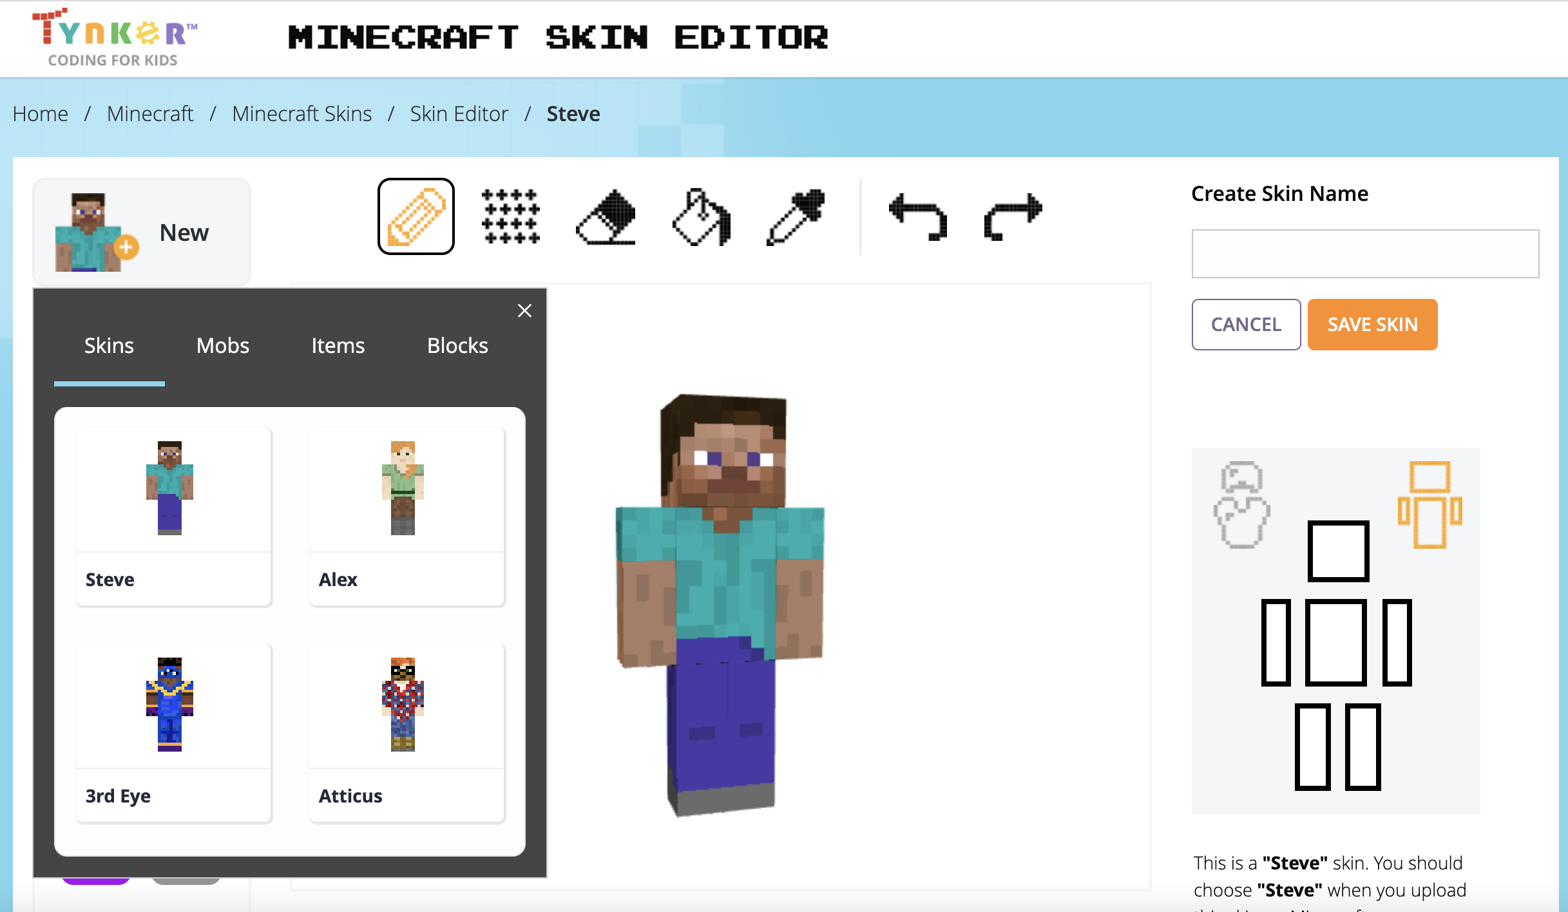
Task: Open the Minecraft breadcrumb link
Action: pos(150,114)
